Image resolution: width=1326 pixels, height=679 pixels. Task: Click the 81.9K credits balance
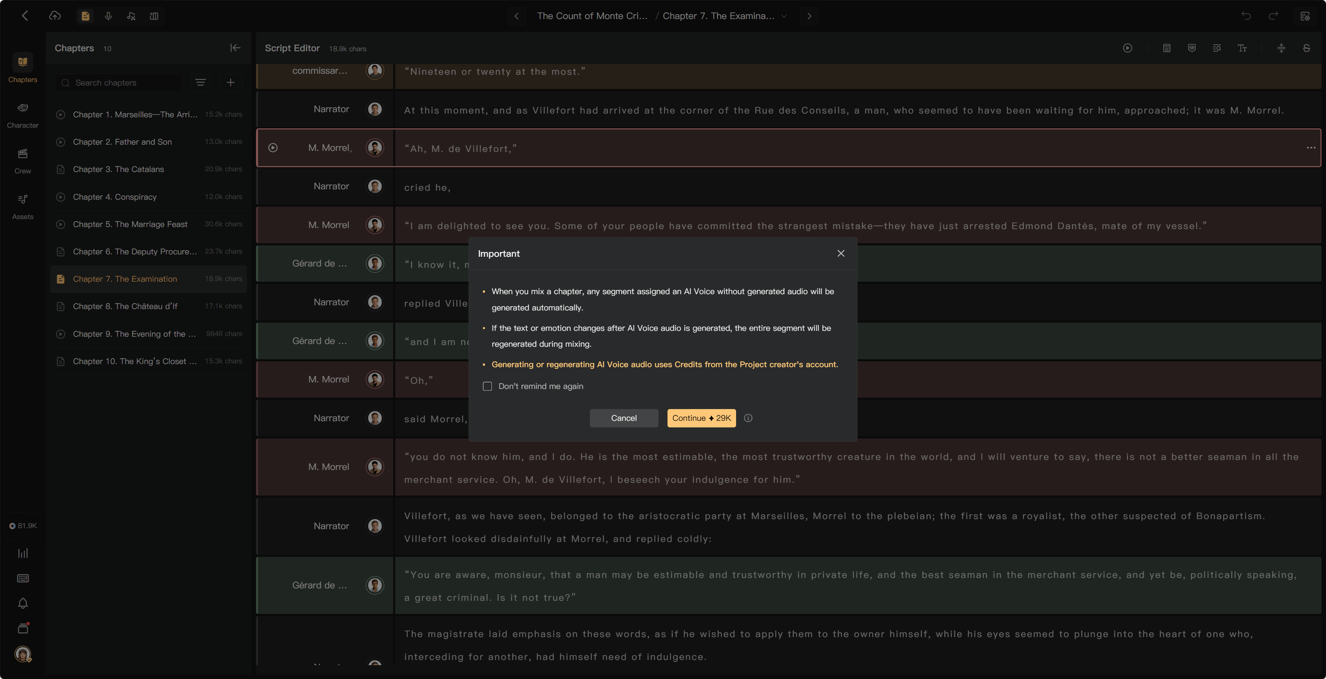pyautogui.click(x=23, y=526)
